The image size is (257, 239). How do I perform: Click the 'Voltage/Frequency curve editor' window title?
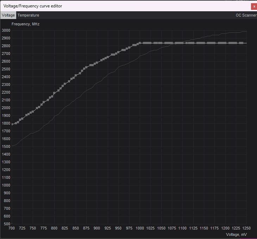tap(33, 6)
